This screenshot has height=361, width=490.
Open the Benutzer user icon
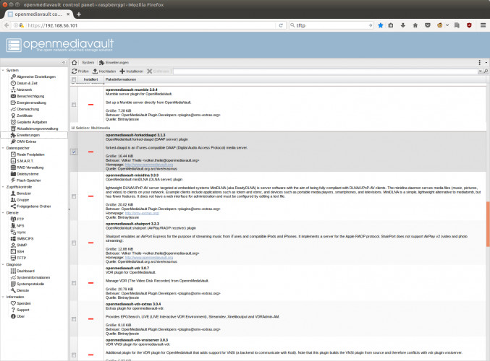[13, 193]
